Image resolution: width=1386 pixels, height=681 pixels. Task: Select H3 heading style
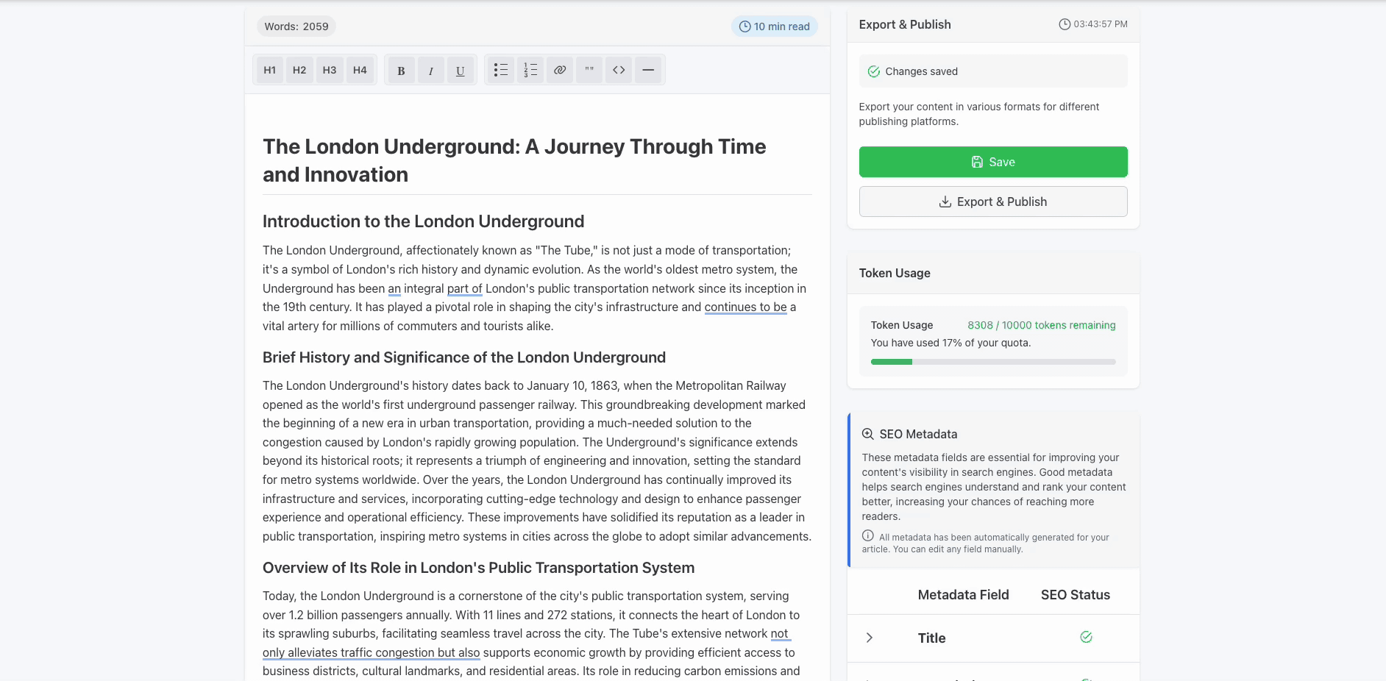[x=330, y=70]
